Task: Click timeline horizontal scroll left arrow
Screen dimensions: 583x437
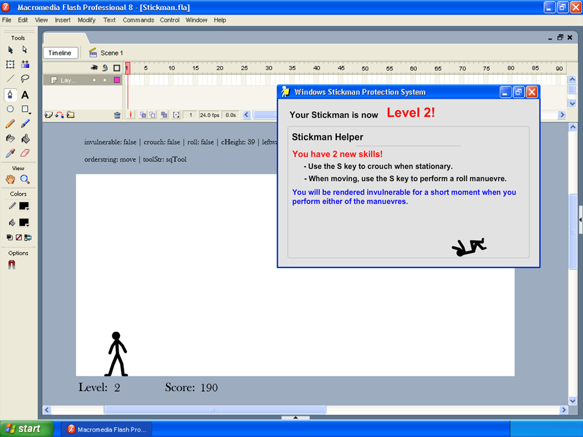Action: (247, 115)
